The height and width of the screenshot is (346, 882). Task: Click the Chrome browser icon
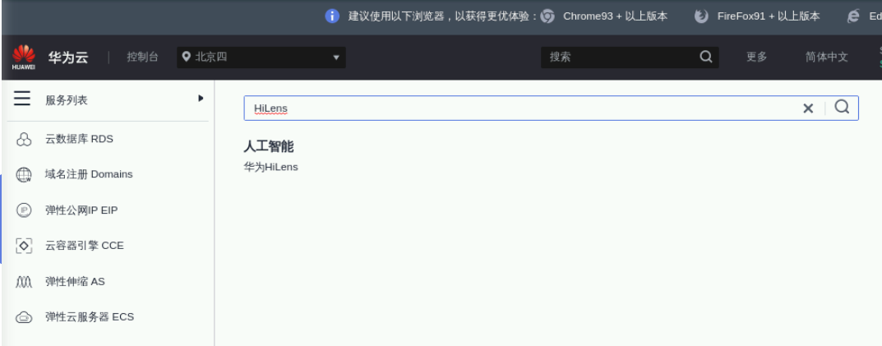pos(547,16)
